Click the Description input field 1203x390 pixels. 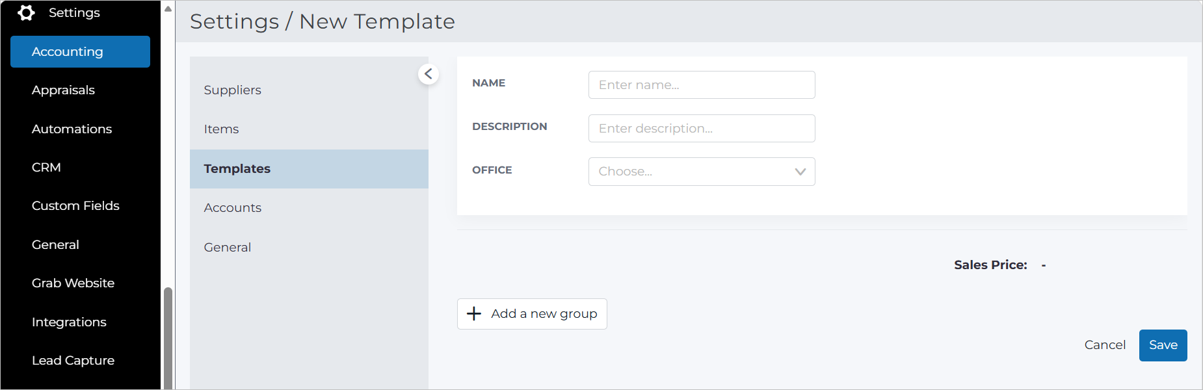pos(702,129)
